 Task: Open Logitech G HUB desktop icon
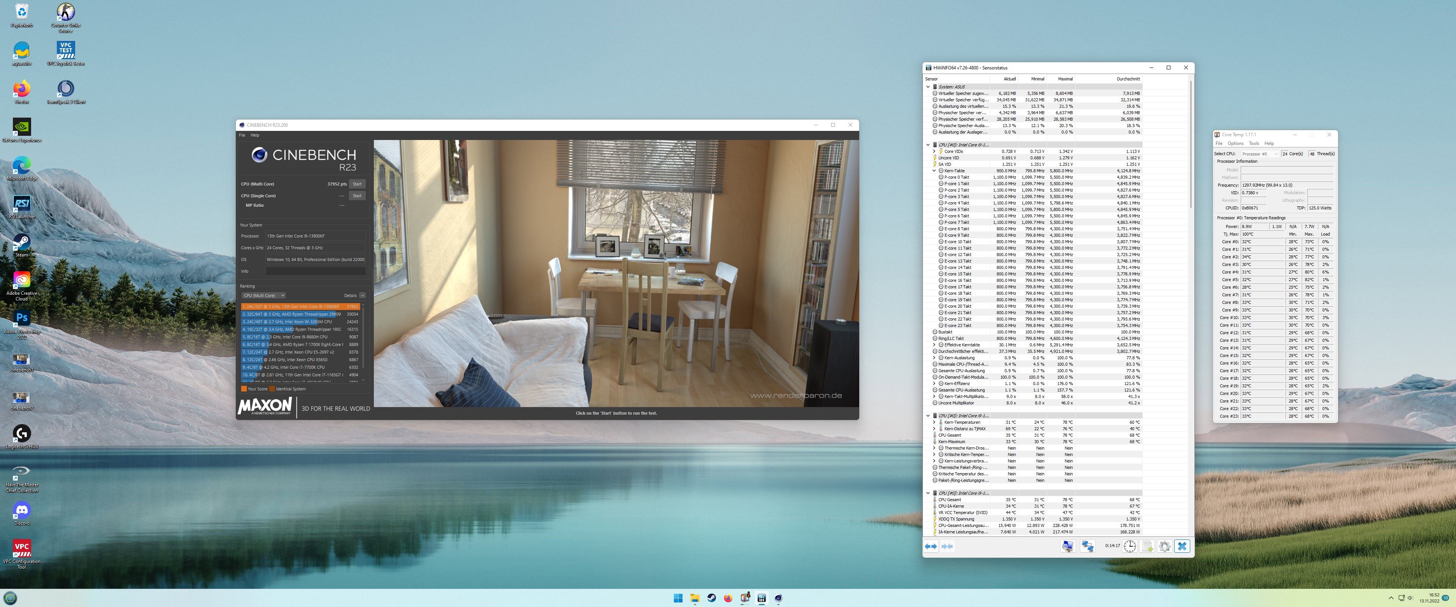tap(22, 437)
